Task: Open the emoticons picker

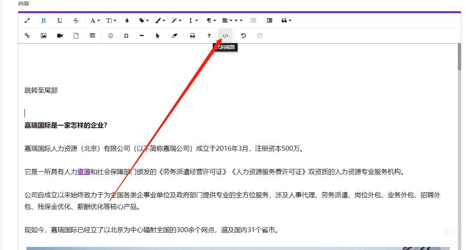Action: point(111,36)
